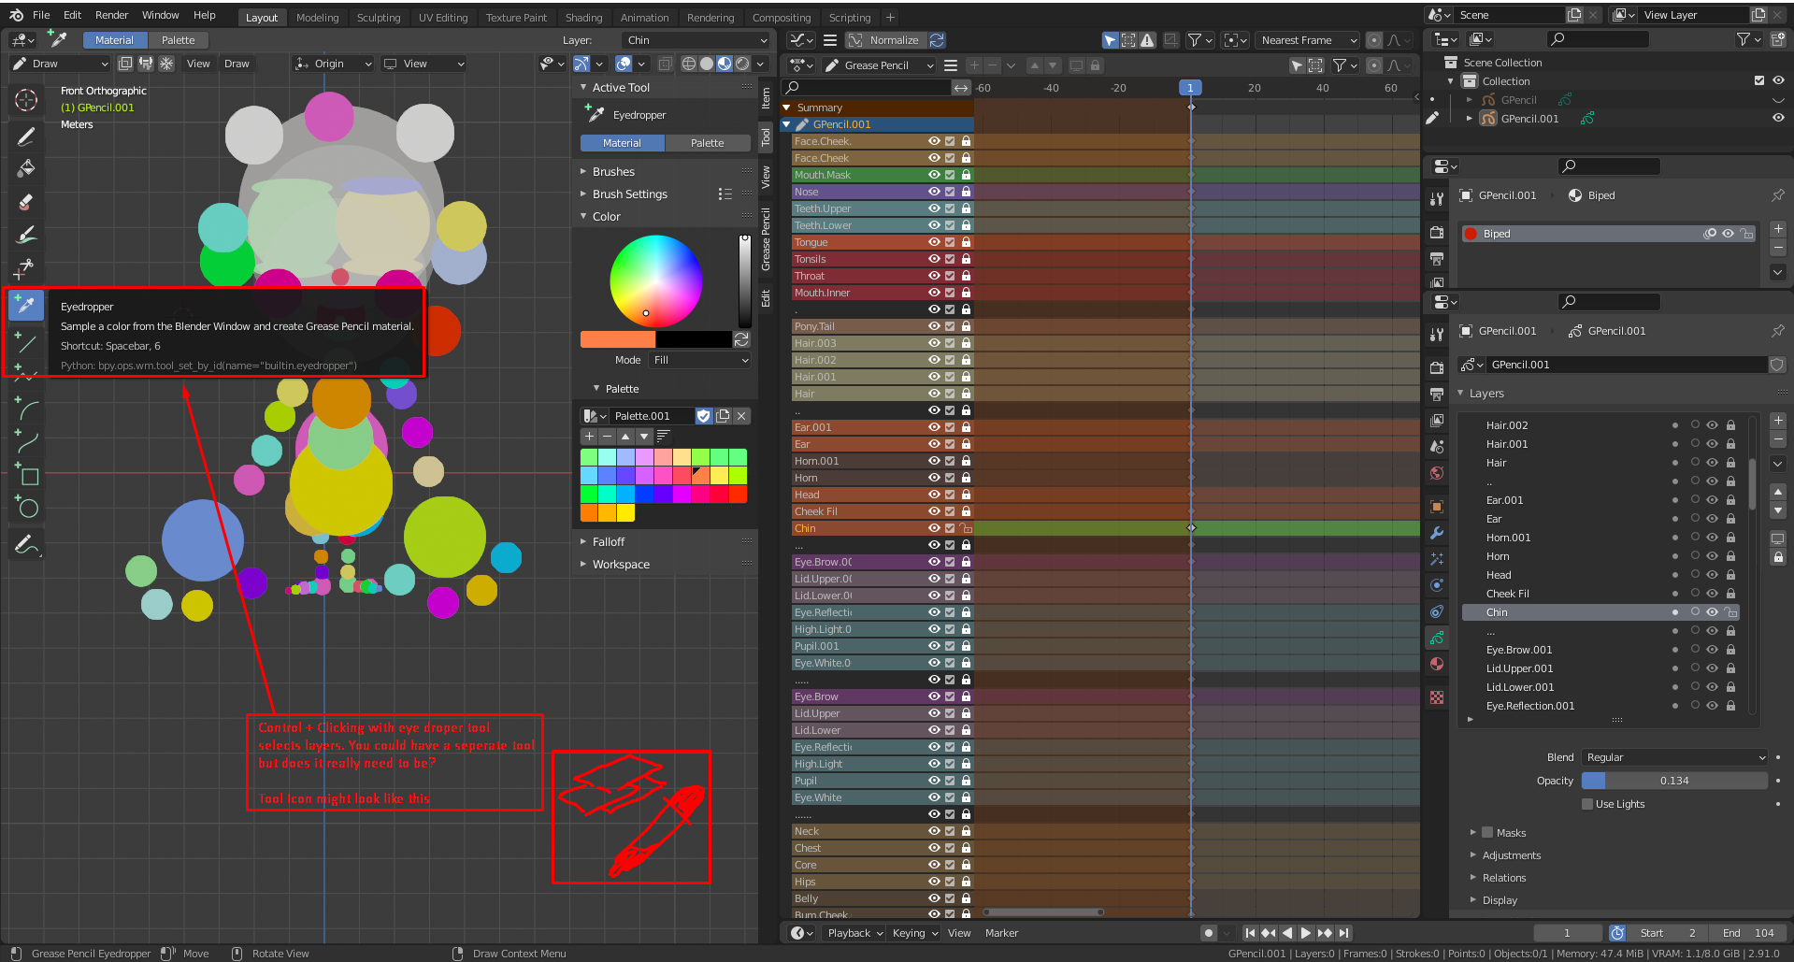
Task: Switch to the Sculpting workspace tab
Action: tap(379, 18)
